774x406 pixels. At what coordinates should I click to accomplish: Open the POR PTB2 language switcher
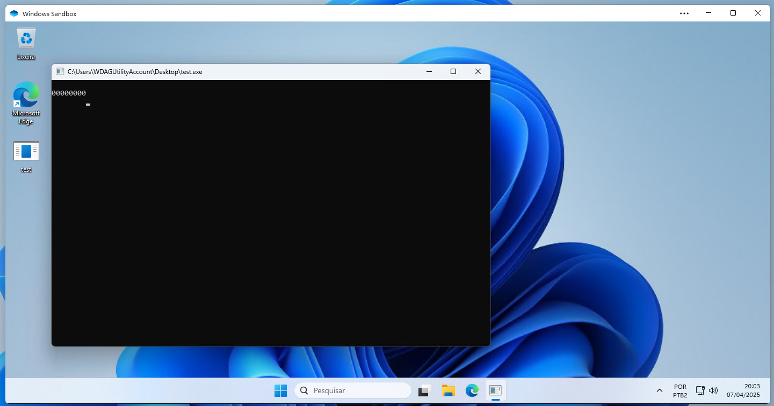point(680,390)
